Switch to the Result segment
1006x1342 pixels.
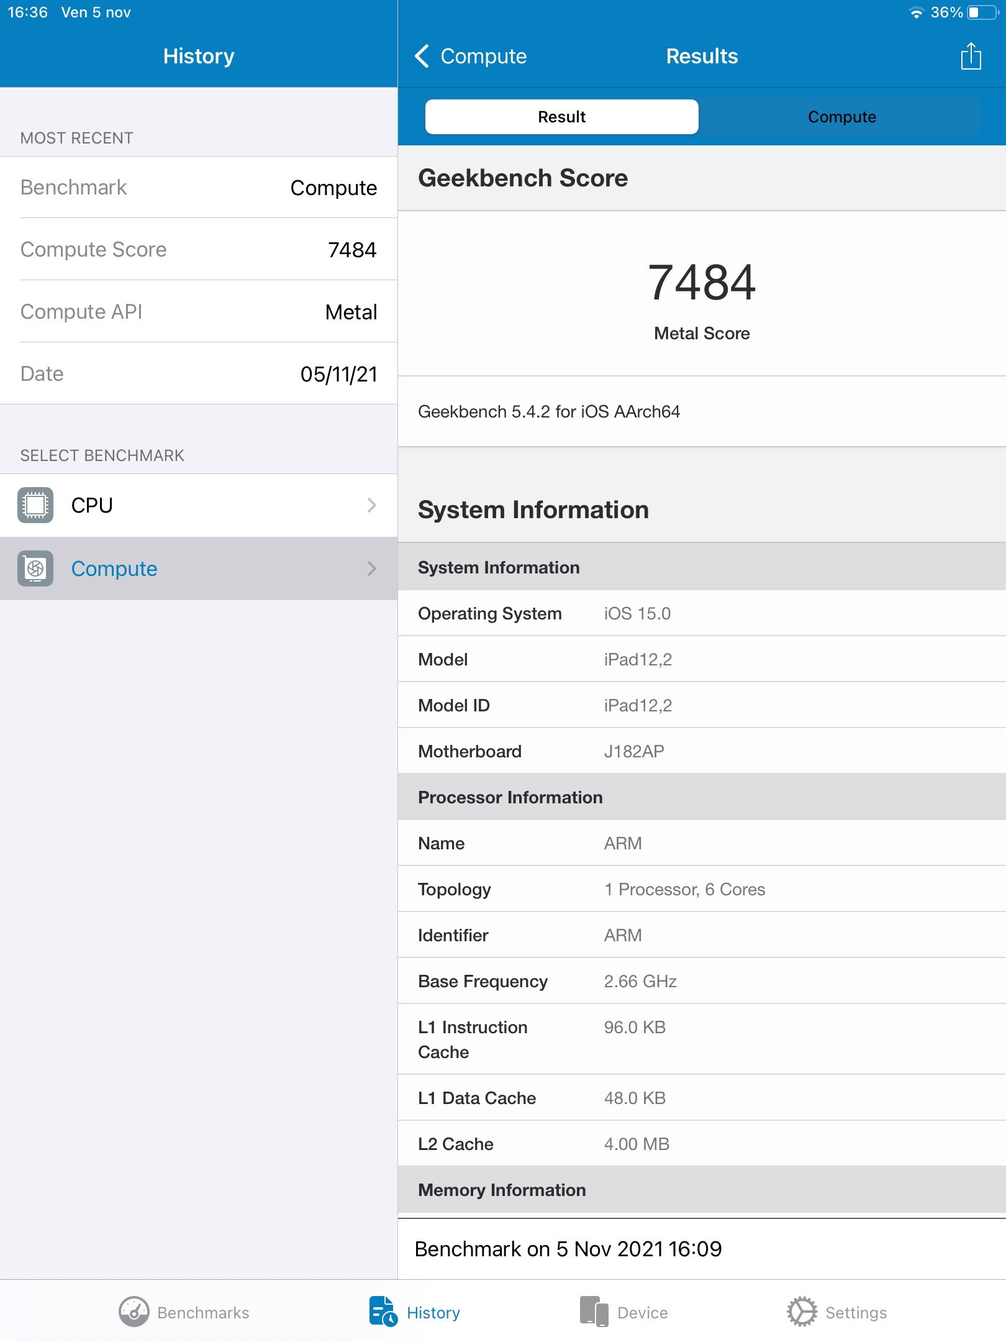(561, 117)
